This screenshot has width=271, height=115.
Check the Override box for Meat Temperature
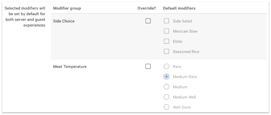pyautogui.click(x=148, y=66)
